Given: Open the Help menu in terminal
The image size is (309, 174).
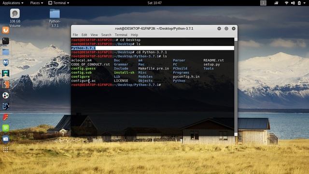Looking at the screenshot, I should click(134, 35).
